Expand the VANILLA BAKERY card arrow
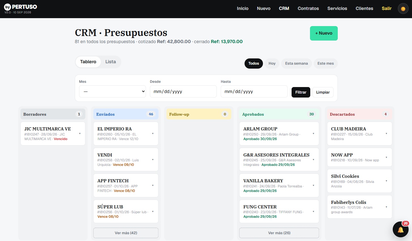The width and height of the screenshot is (412, 241). click(313, 185)
